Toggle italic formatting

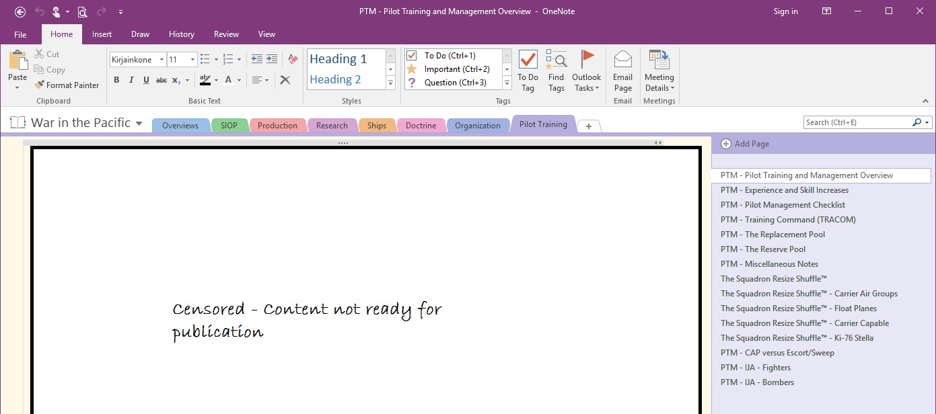click(131, 80)
